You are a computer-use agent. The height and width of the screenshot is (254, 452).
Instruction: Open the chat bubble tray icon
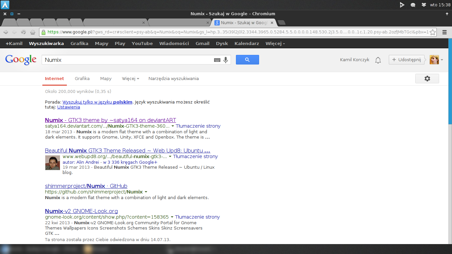[x=413, y=5]
